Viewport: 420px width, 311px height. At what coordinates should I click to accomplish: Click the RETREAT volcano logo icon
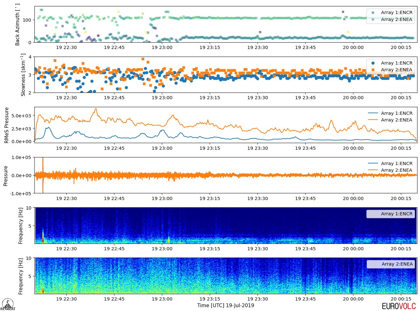click(x=8, y=304)
